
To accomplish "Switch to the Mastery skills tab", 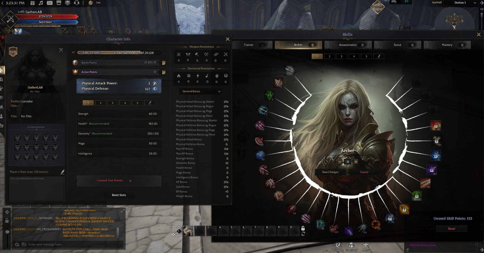I will click(x=447, y=45).
